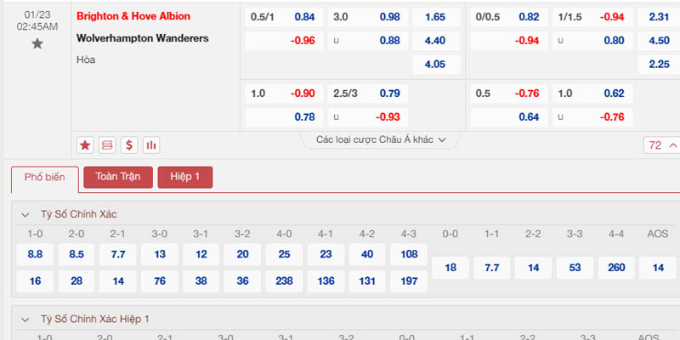The height and width of the screenshot is (340, 680).
Task: Select 4-4 correct score odds 260
Action: (616, 268)
